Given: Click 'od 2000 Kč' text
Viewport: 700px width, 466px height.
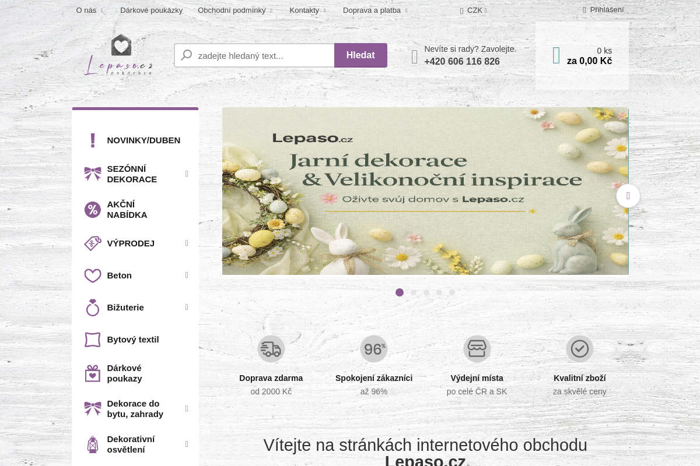Looking at the screenshot, I should coord(271,391).
